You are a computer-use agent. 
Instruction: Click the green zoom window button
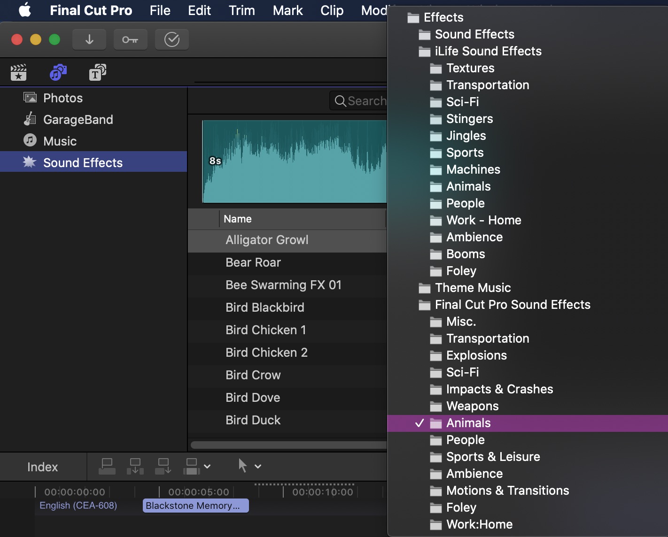tap(54, 39)
